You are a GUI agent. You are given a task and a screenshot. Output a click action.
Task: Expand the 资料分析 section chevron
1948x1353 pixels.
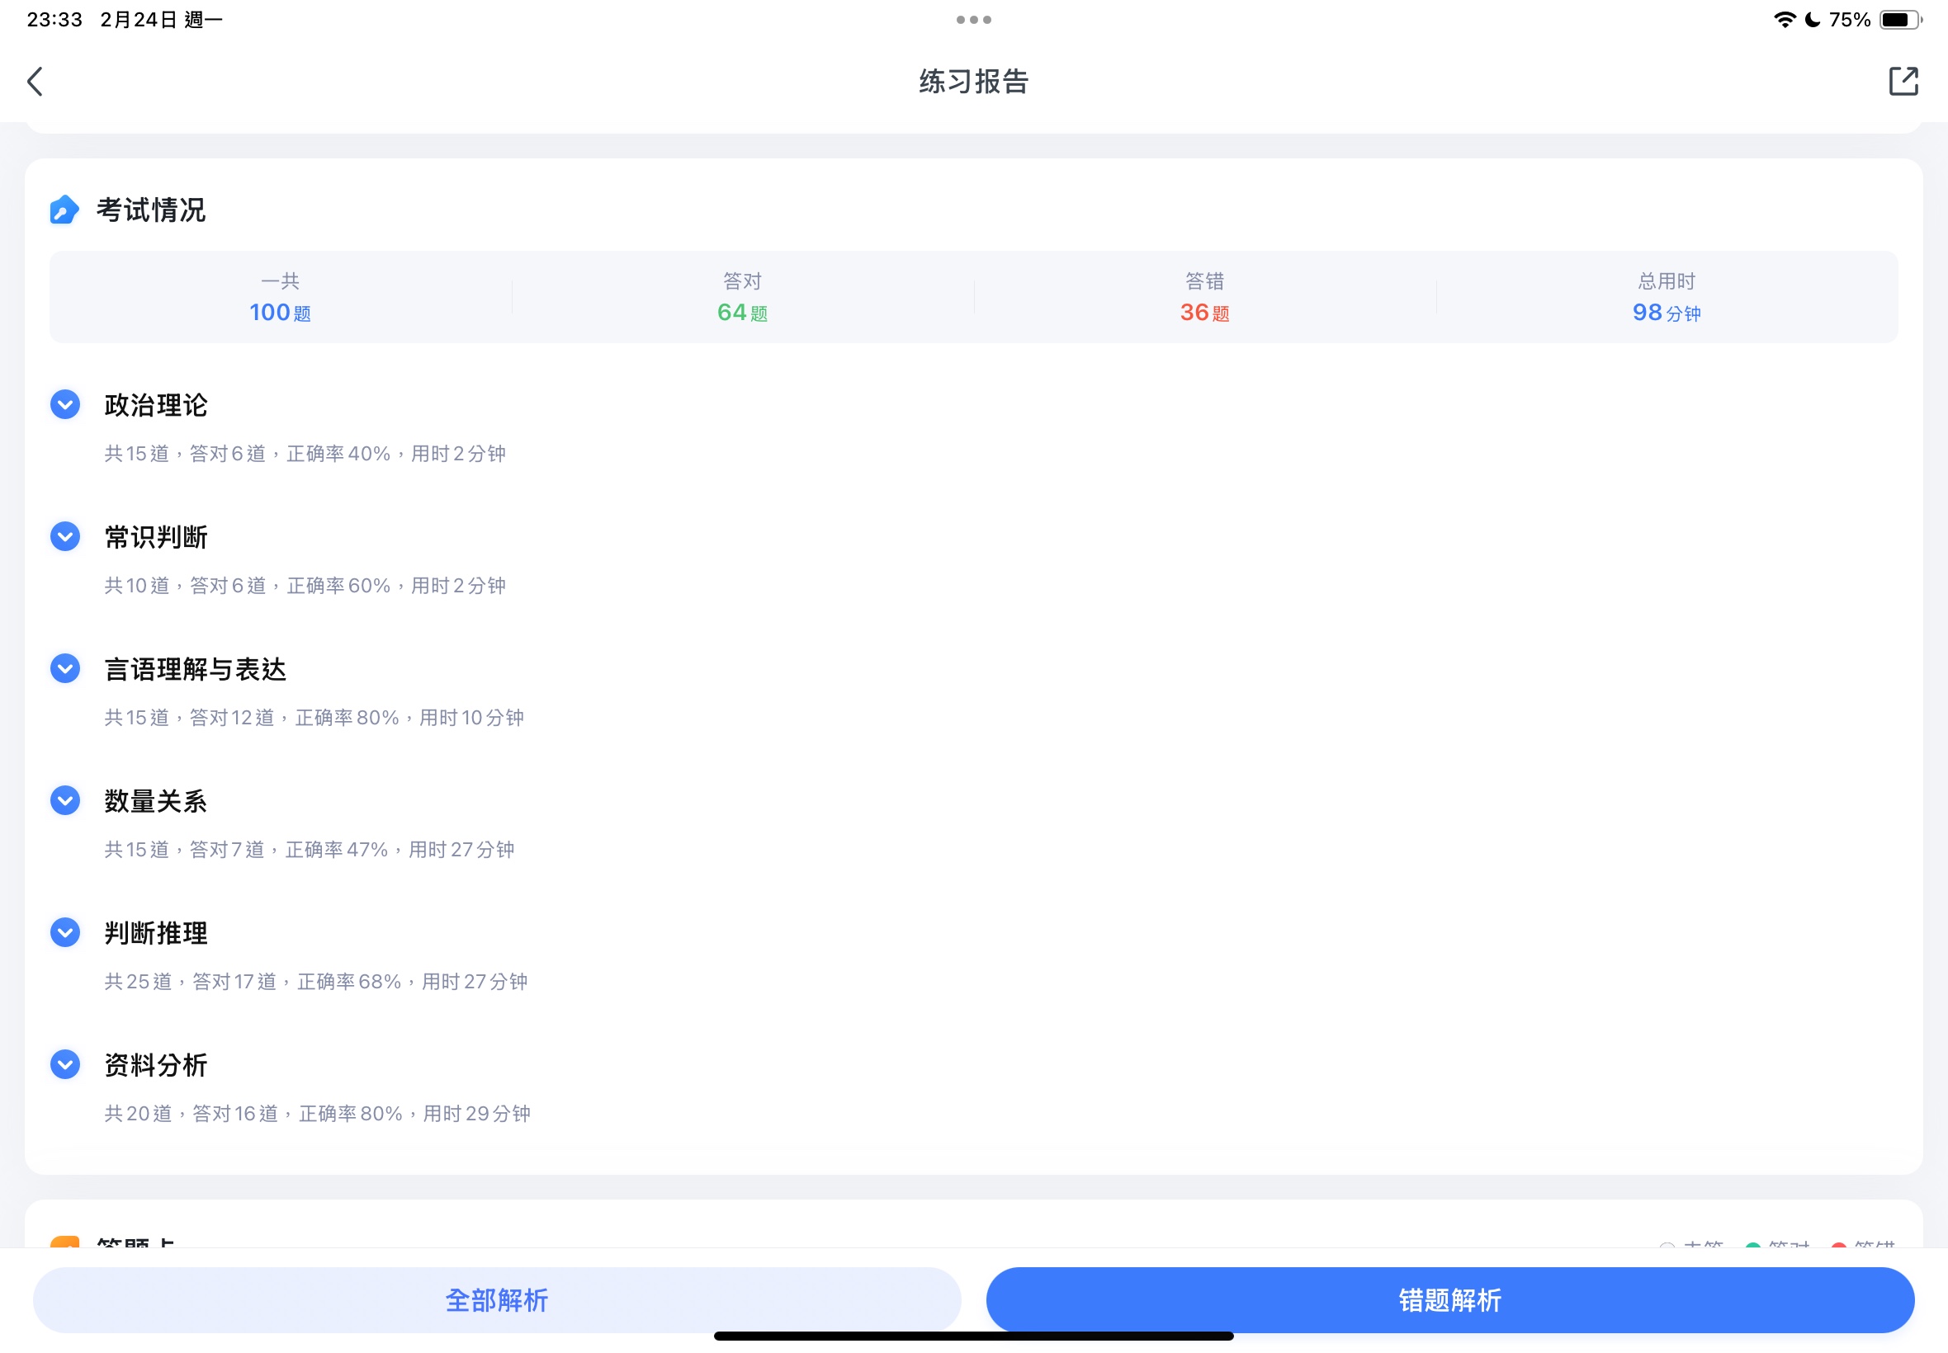click(65, 1064)
